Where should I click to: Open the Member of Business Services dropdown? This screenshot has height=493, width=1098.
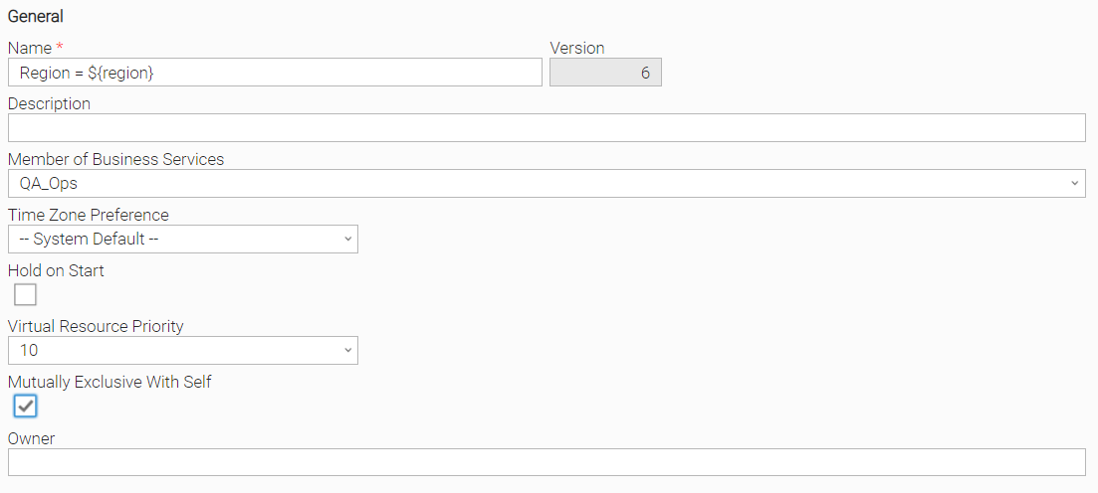point(547,184)
